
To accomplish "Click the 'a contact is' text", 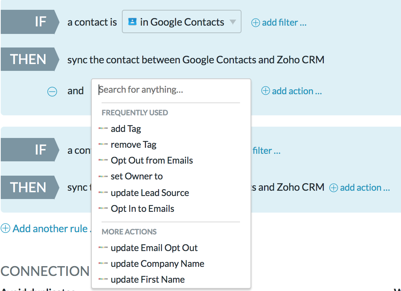I will [x=92, y=22].
